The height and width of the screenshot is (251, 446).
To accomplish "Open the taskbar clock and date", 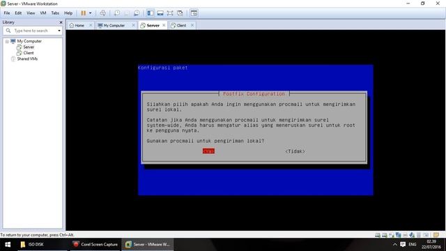I will pos(431,245).
